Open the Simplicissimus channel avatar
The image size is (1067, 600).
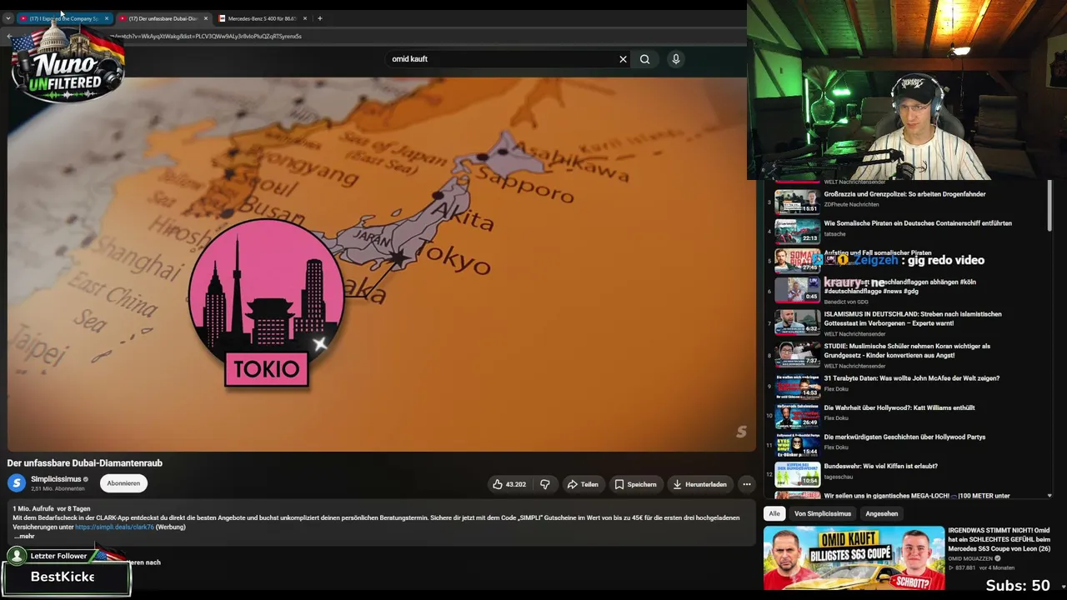coord(17,483)
